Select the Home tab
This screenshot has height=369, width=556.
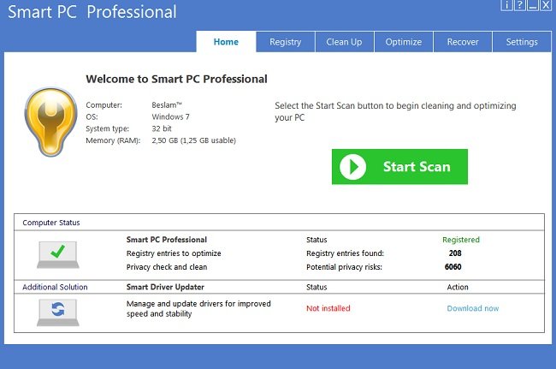coord(226,42)
